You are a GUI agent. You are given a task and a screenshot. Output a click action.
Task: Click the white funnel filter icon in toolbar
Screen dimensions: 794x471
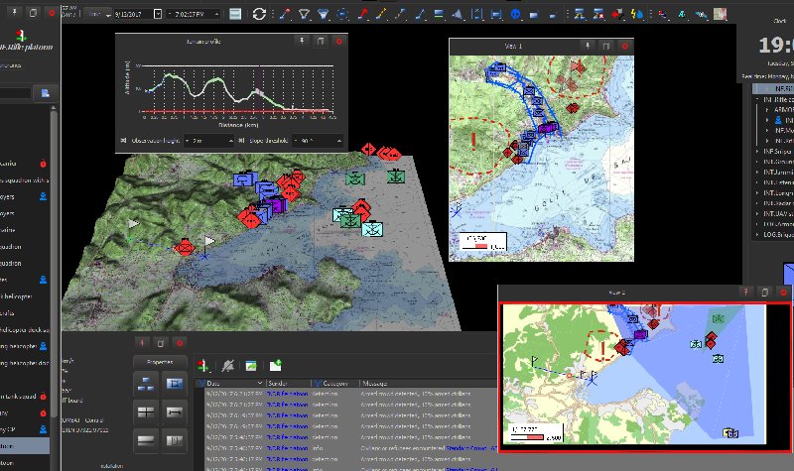(x=304, y=14)
